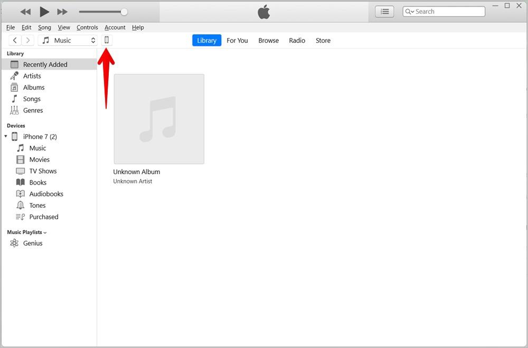The width and height of the screenshot is (528, 348).
Task: Open Books under the device
Action: point(49,182)
